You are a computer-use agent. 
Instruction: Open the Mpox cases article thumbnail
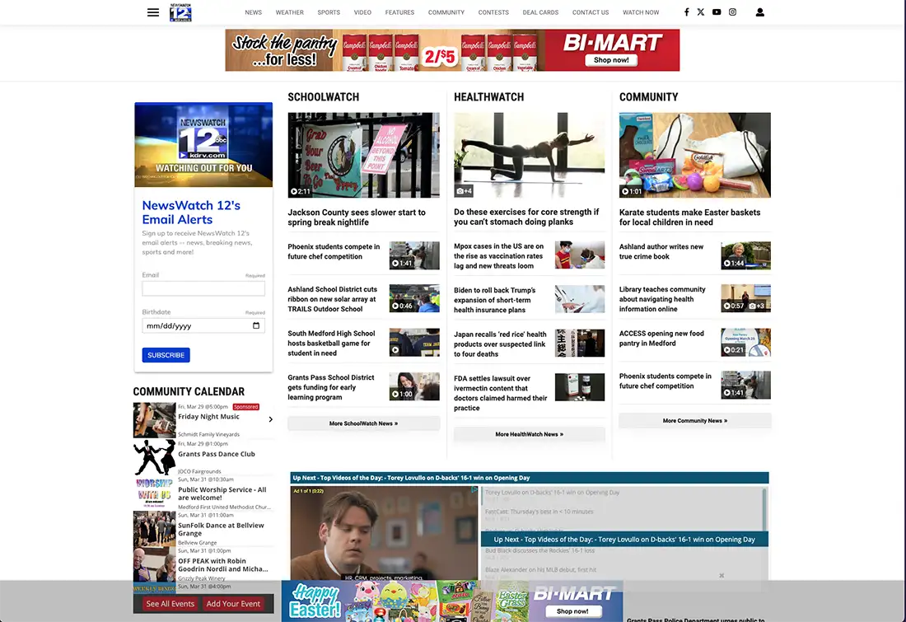pyautogui.click(x=580, y=255)
